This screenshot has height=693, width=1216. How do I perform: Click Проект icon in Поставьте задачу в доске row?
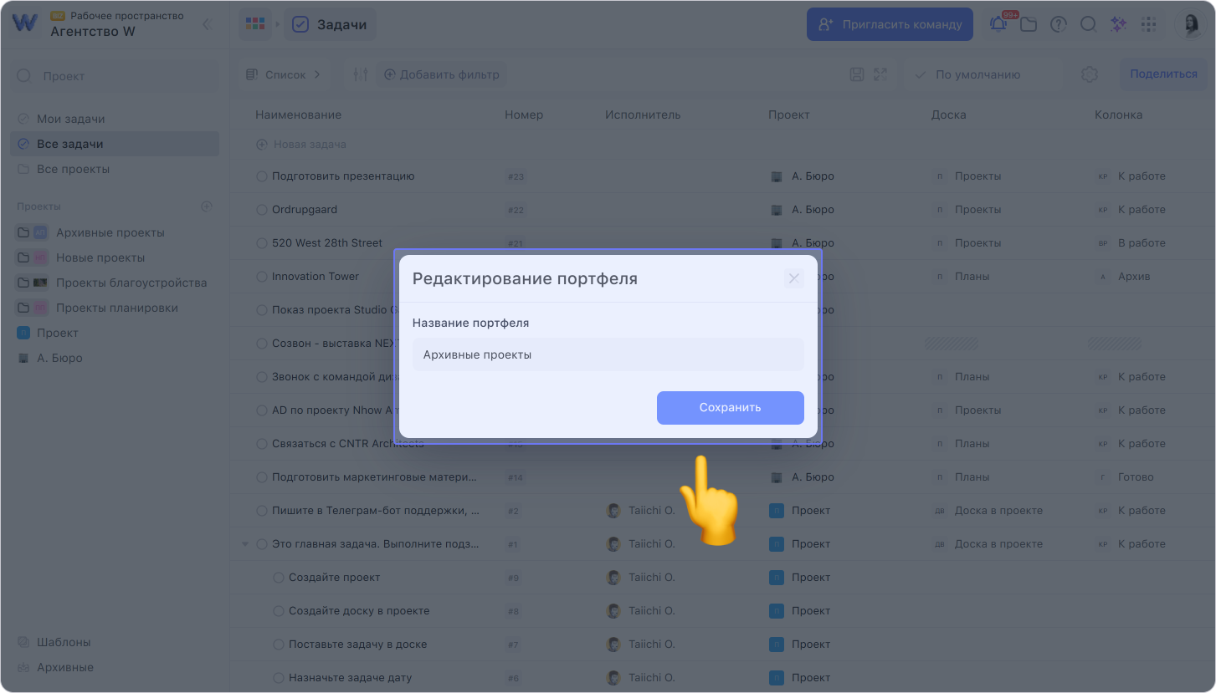(x=776, y=645)
